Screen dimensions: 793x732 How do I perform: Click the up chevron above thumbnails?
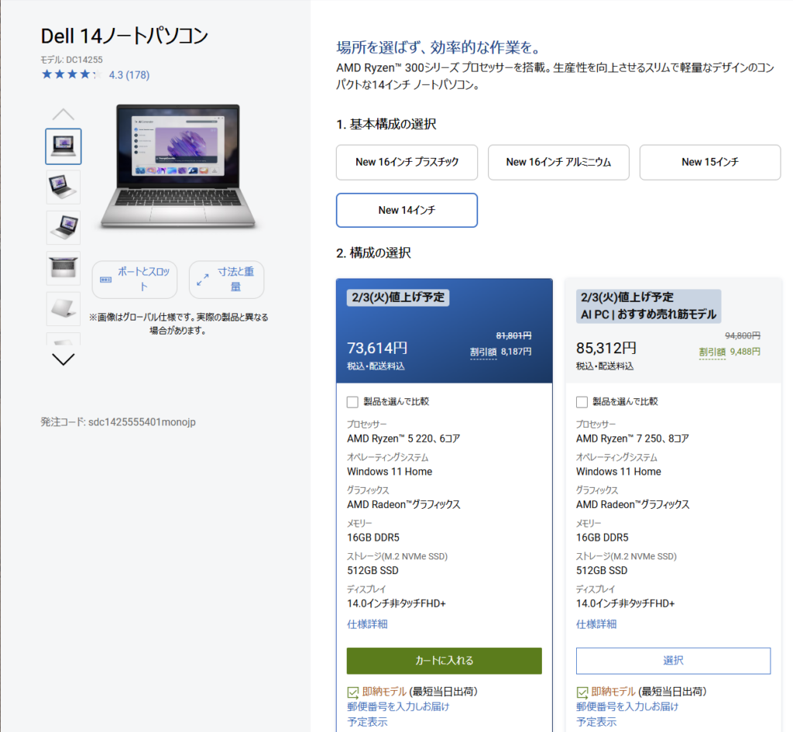click(x=63, y=115)
